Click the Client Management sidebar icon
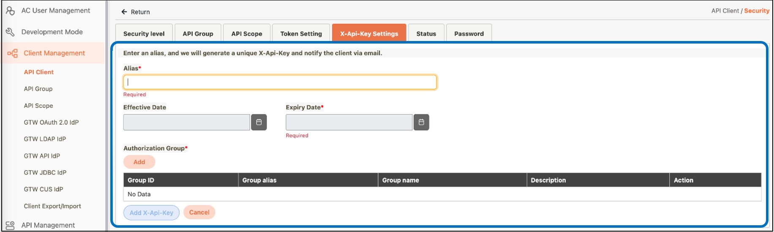 pyautogui.click(x=13, y=53)
